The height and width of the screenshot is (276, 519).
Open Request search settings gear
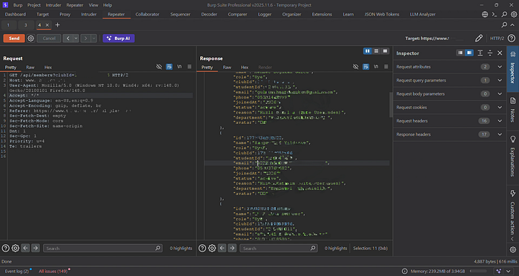point(16,248)
